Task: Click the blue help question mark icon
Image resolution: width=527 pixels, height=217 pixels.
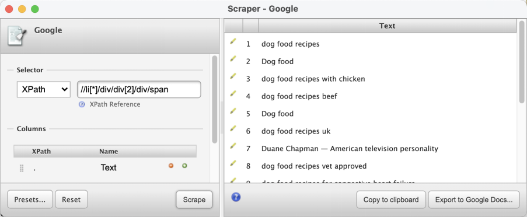Action: coord(236,197)
